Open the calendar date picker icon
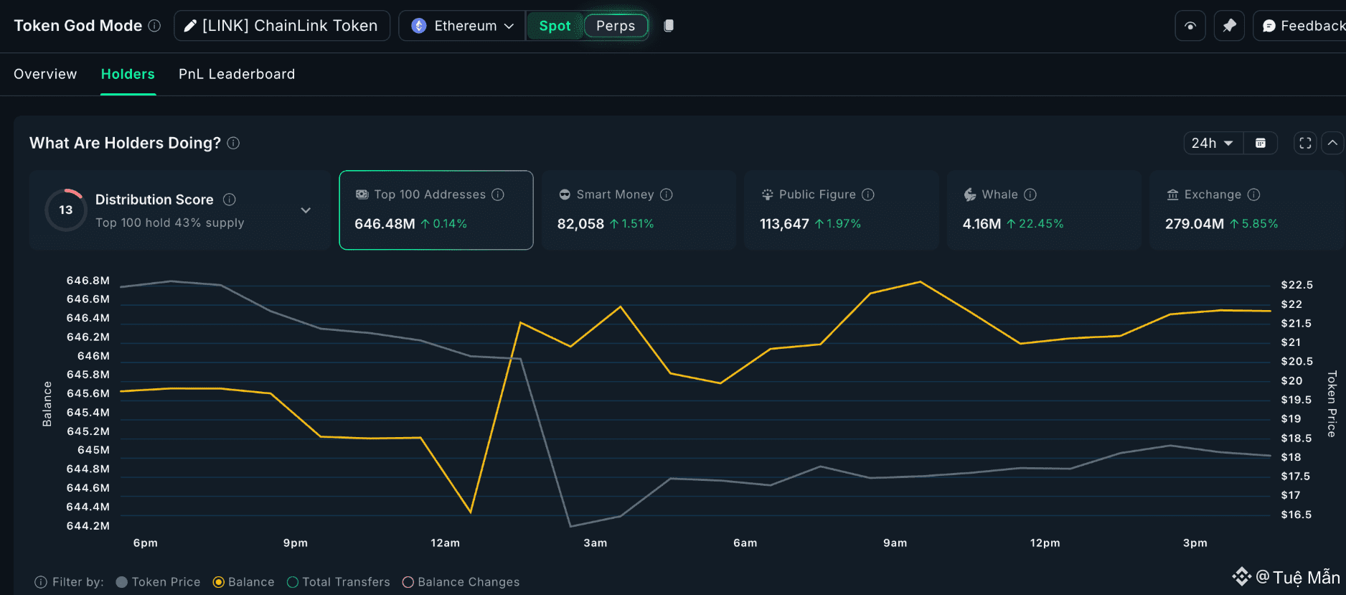The width and height of the screenshot is (1346, 595). click(x=1260, y=143)
